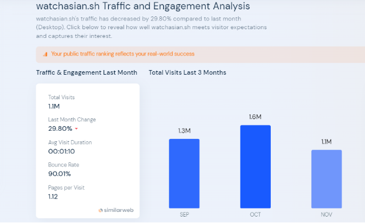Click the similarweb brand text

(119, 210)
